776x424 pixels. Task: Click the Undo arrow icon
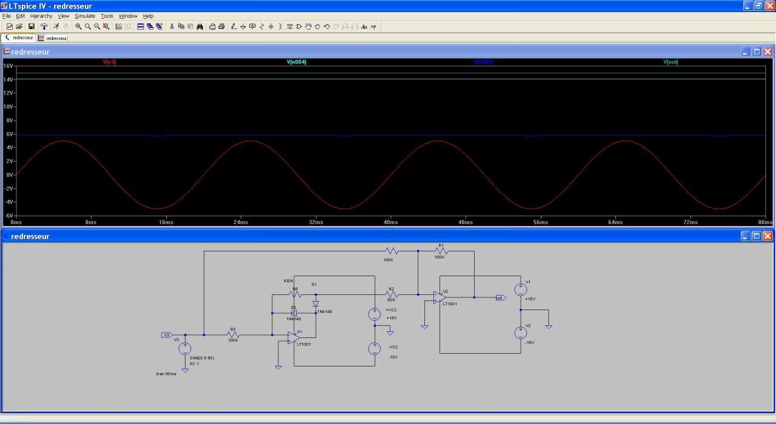click(x=327, y=27)
